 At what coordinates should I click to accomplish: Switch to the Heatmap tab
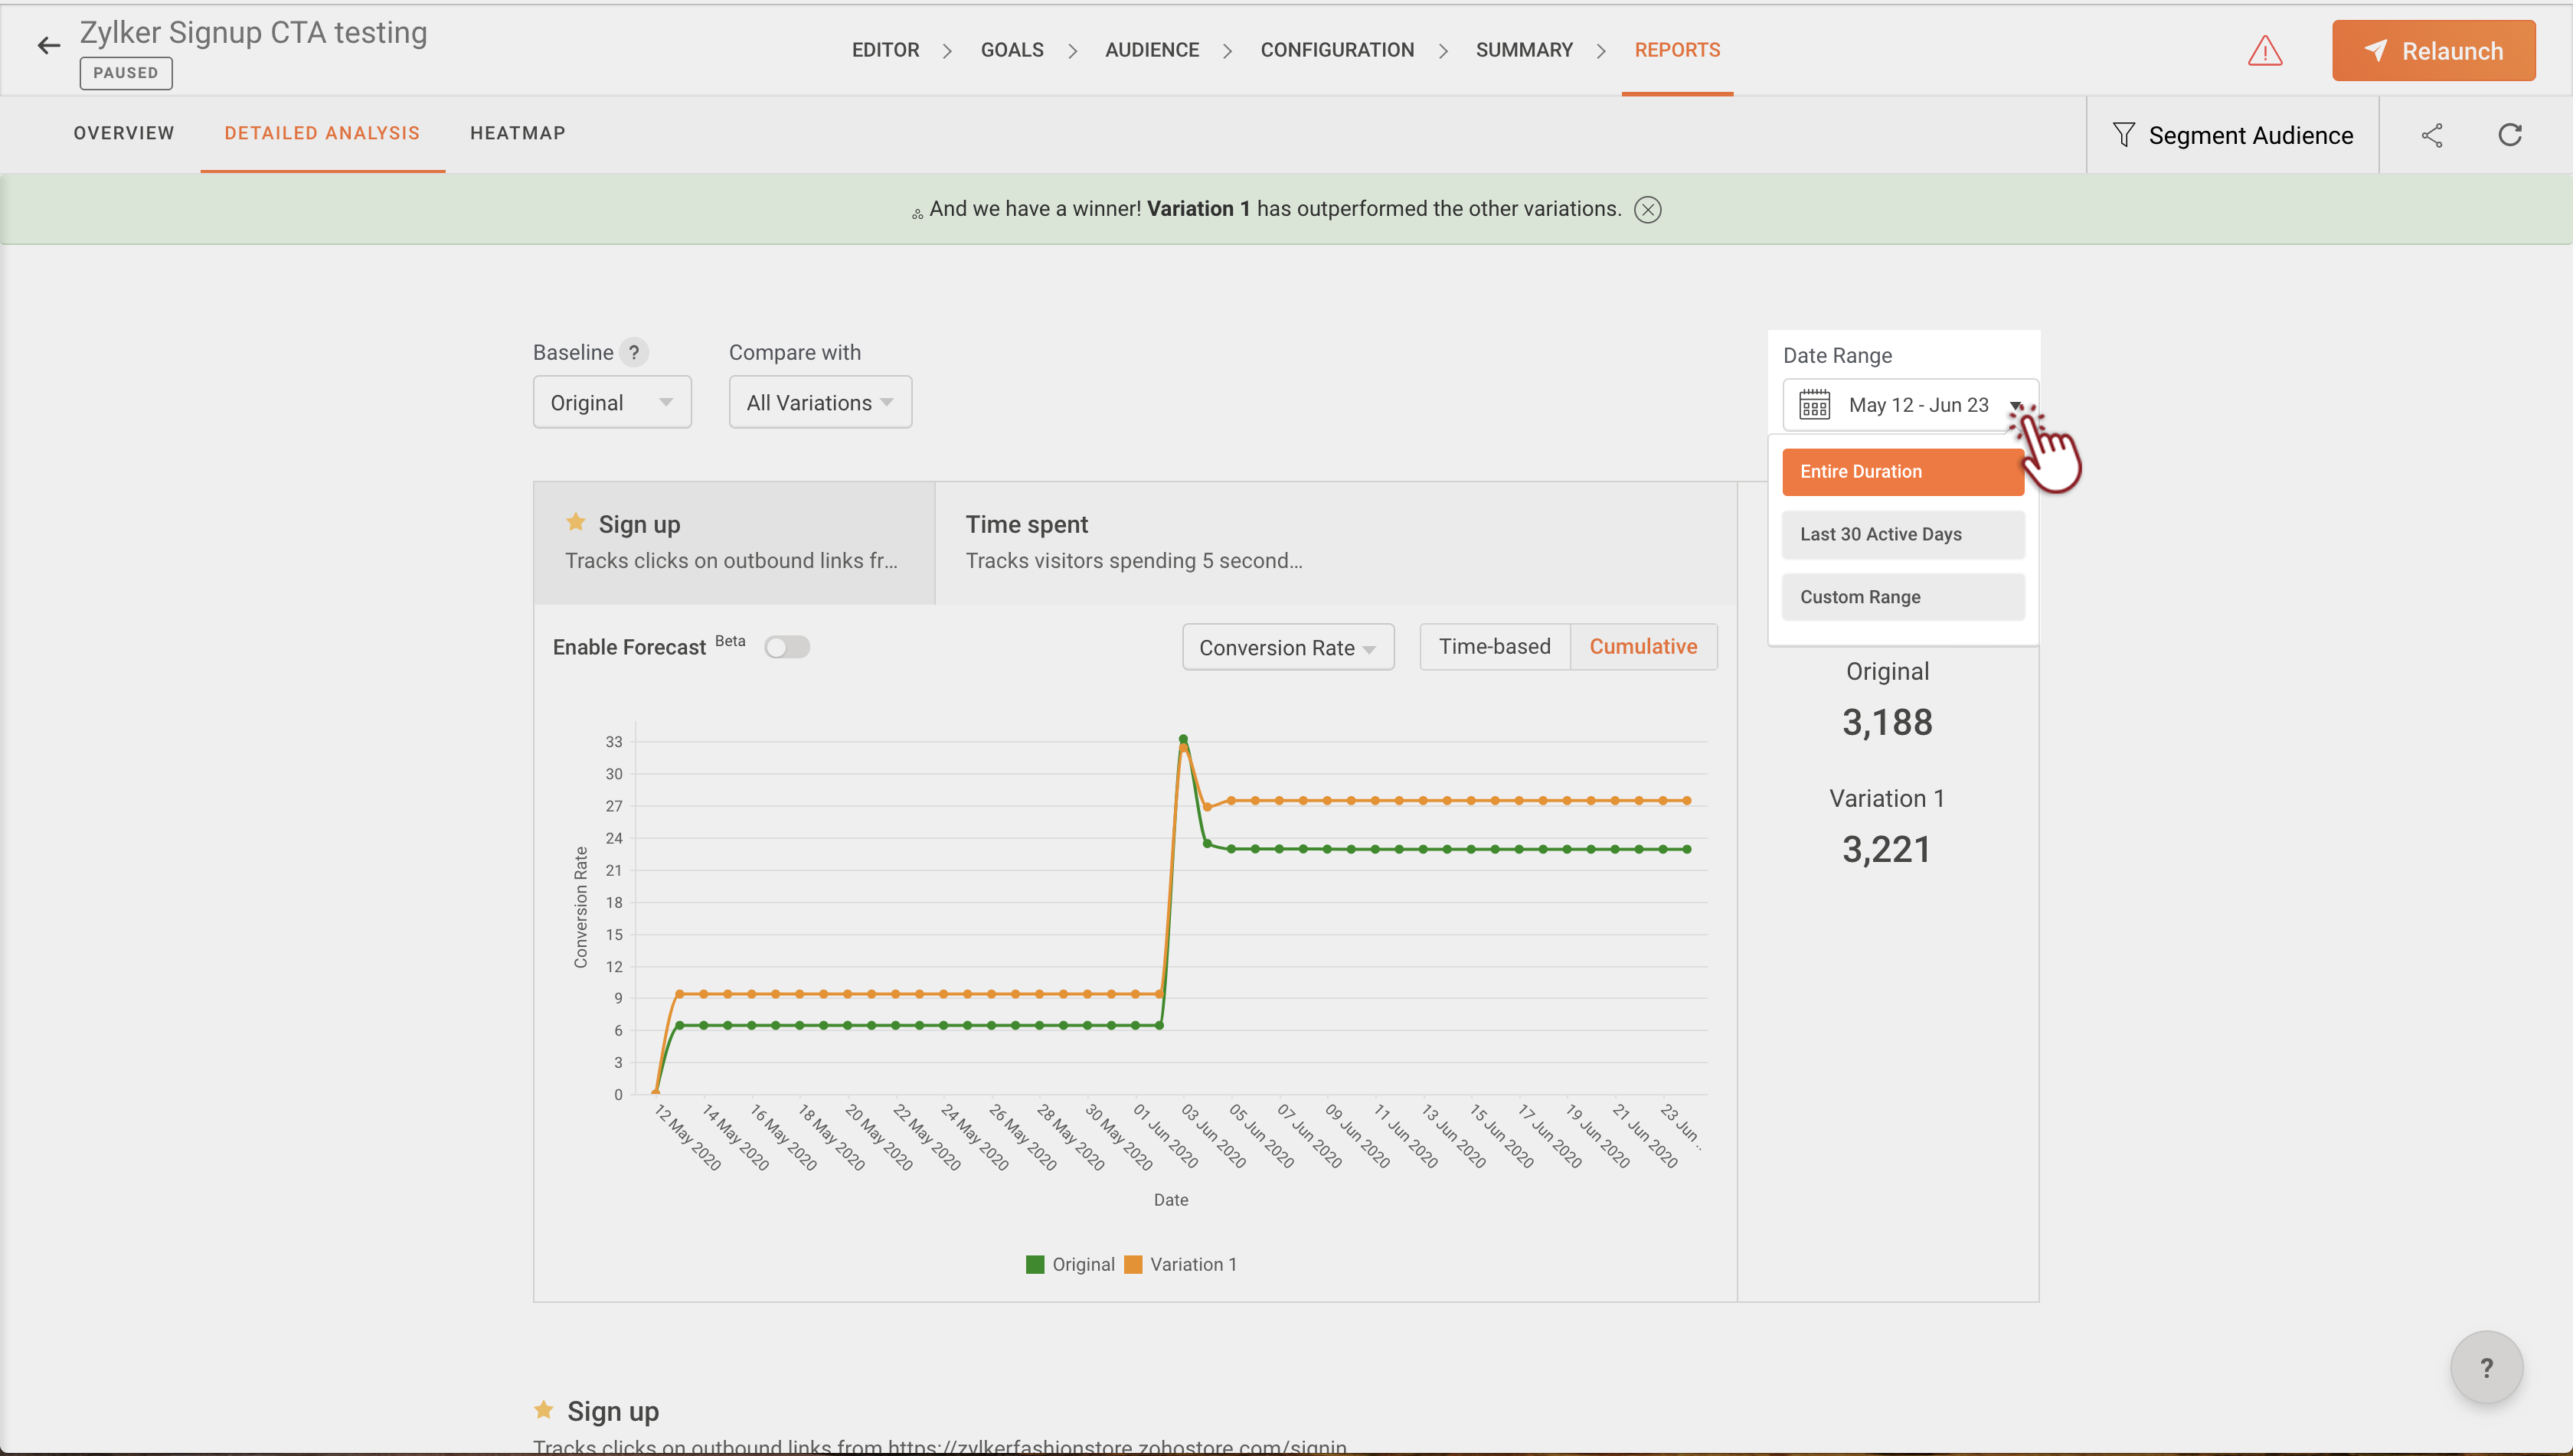(517, 133)
